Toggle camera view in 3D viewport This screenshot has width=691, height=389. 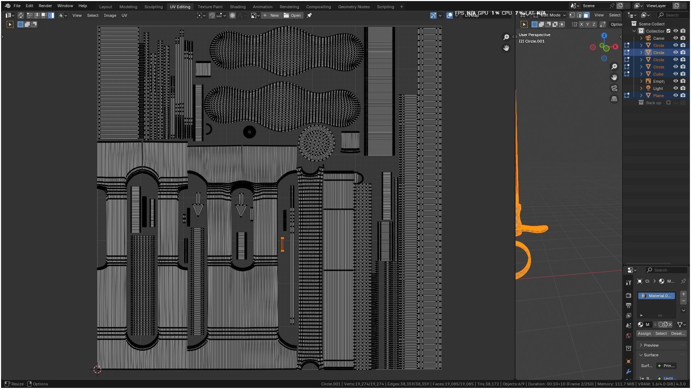[x=614, y=88]
